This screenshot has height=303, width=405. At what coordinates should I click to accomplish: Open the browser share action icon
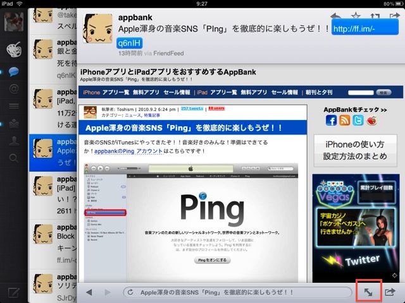(390, 292)
